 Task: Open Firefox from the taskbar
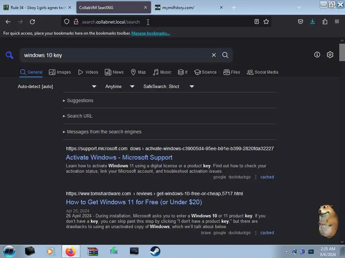[71, 251]
